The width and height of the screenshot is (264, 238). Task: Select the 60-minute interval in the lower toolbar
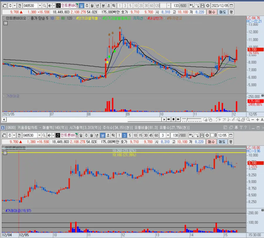pos(156,135)
